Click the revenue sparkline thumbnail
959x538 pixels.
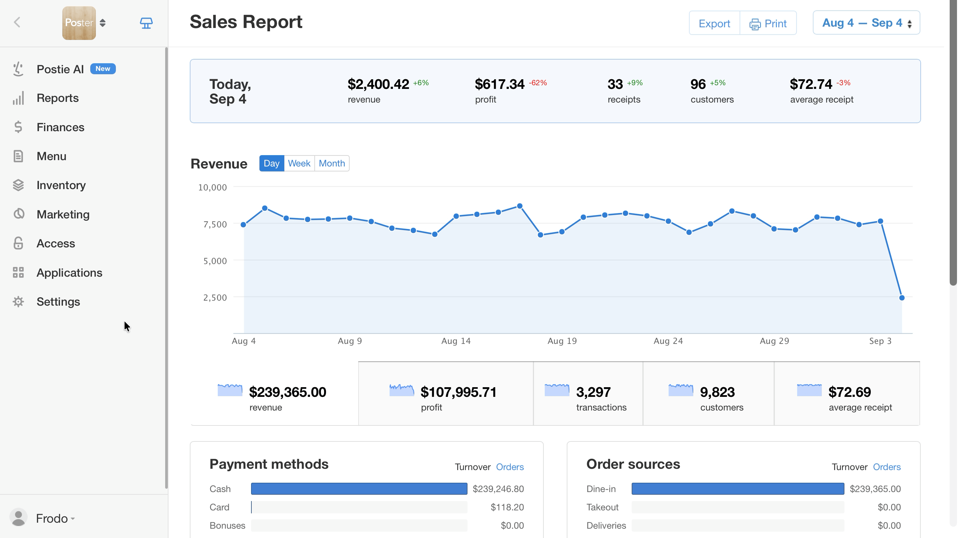pos(230,390)
